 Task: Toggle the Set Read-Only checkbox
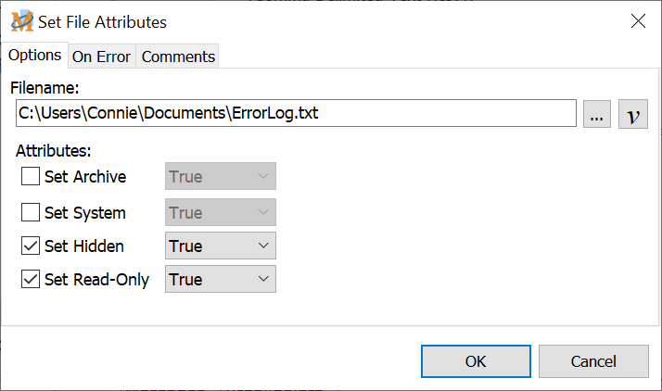point(31,279)
